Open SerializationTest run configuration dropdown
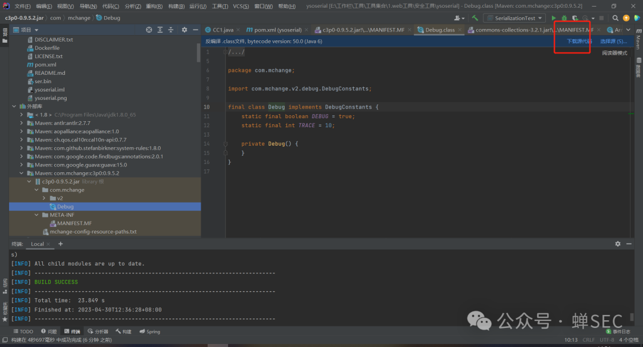643x347 pixels. 514,18
